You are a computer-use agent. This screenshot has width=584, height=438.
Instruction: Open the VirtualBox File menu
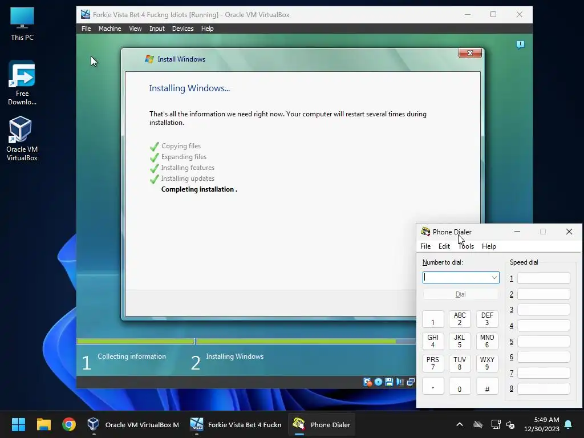click(x=86, y=29)
